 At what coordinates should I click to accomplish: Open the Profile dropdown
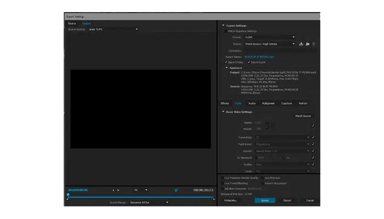coord(283,164)
